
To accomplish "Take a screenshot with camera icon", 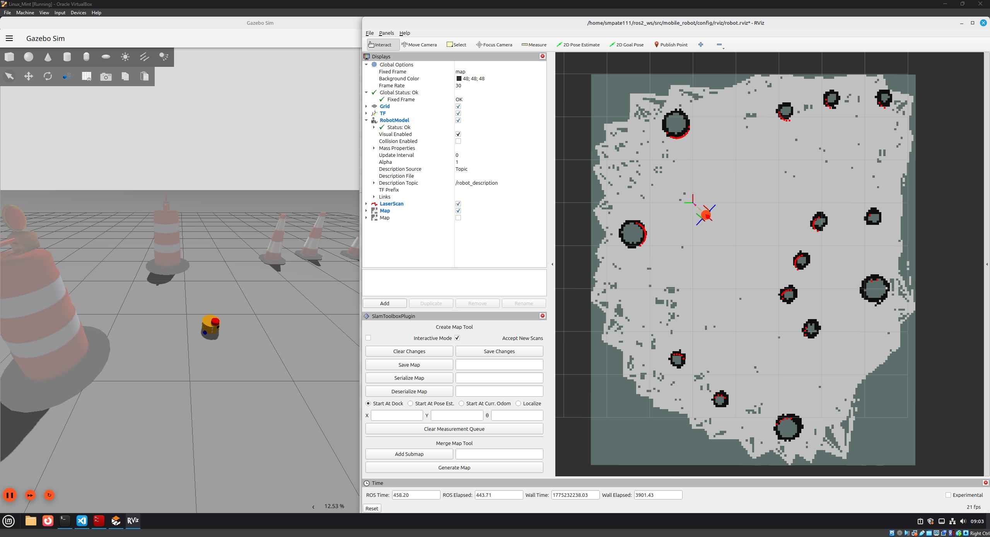I will coord(106,76).
